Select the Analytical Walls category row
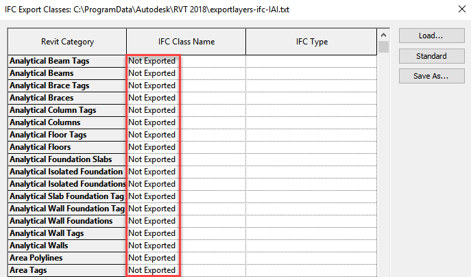Image resolution: width=471 pixels, height=277 pixels. [67, 246]
